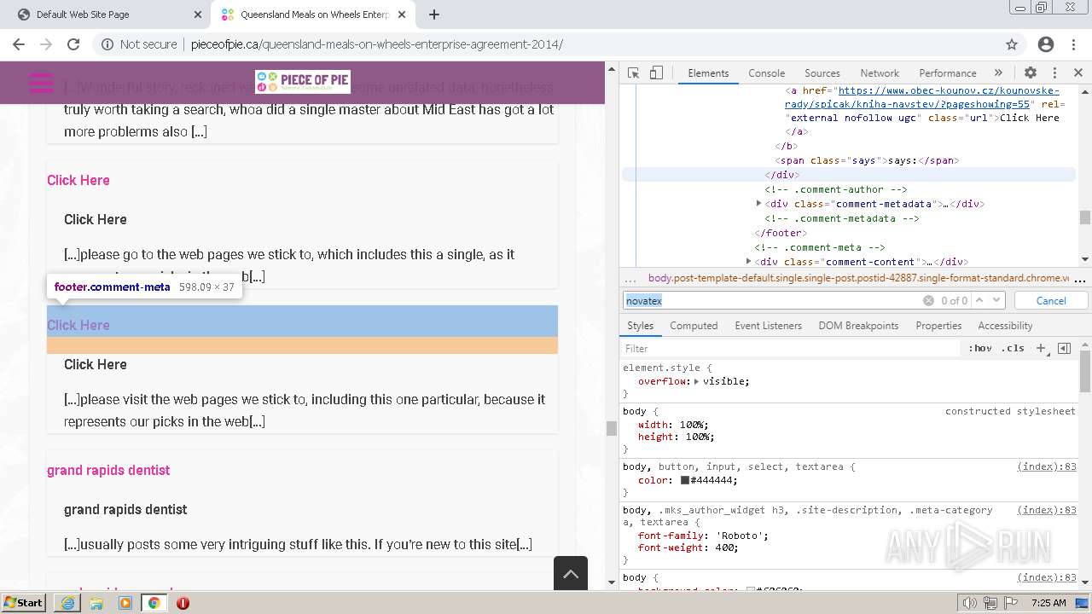
Task: Toggle the .cls element classes panel
Action: pyautogui.click(x=1013, y=348)
